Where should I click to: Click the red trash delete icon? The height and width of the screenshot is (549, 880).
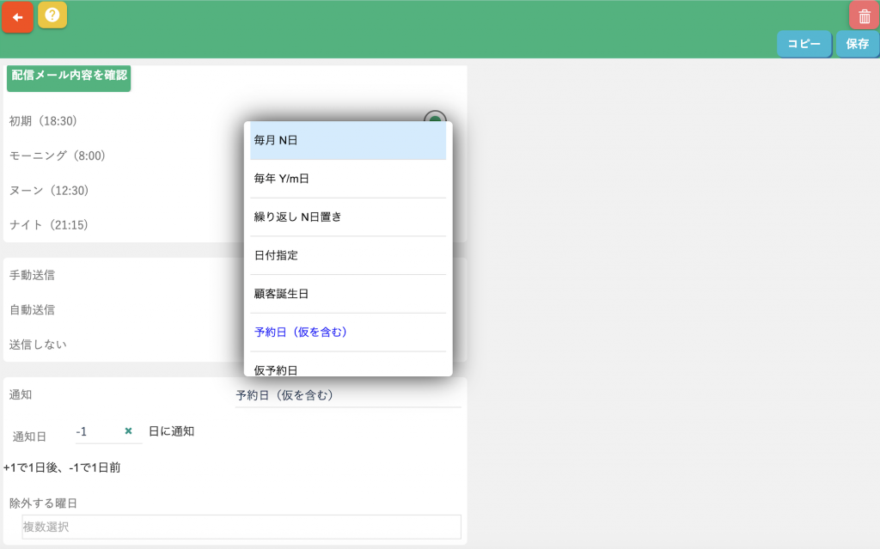864,16
